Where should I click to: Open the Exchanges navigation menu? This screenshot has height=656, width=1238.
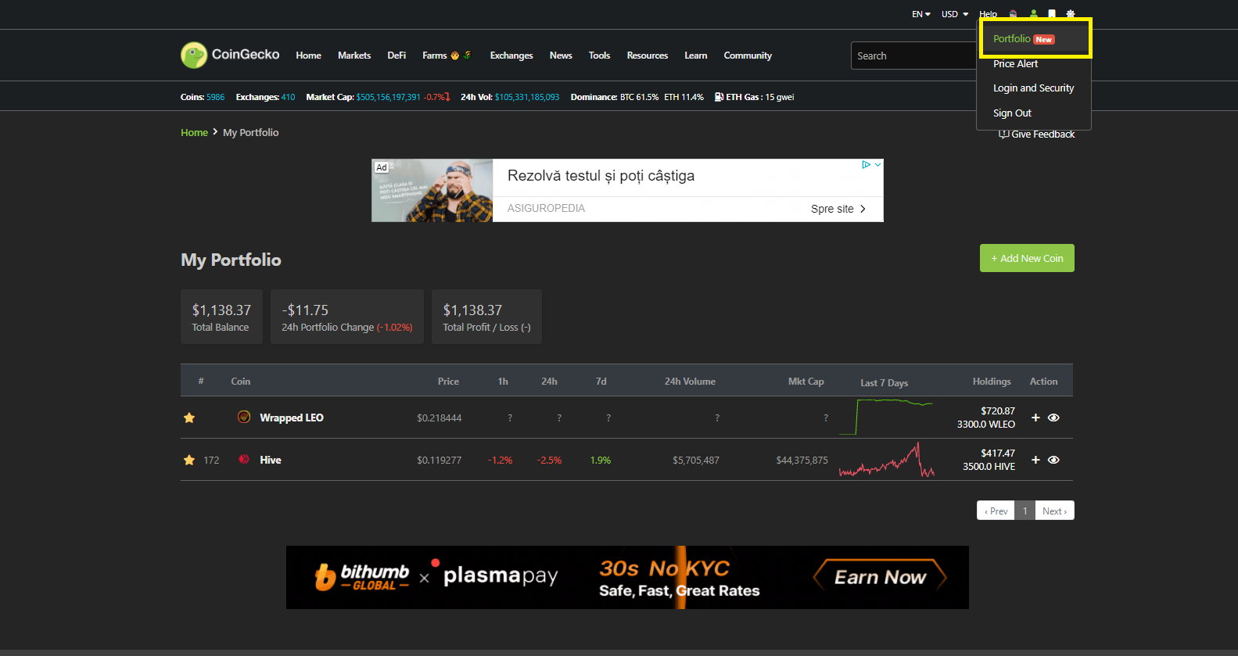pyautogui.click(x=511, y=56)
